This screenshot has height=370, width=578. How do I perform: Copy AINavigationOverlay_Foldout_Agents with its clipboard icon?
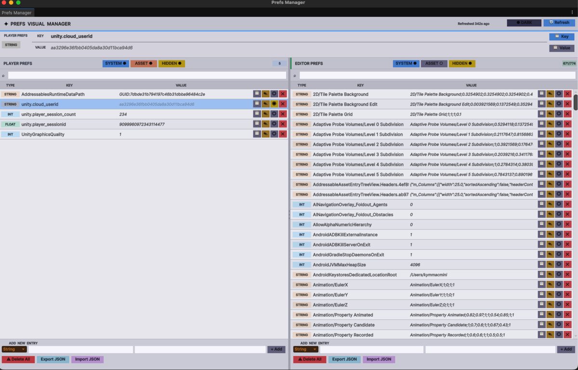click(542, 204)
